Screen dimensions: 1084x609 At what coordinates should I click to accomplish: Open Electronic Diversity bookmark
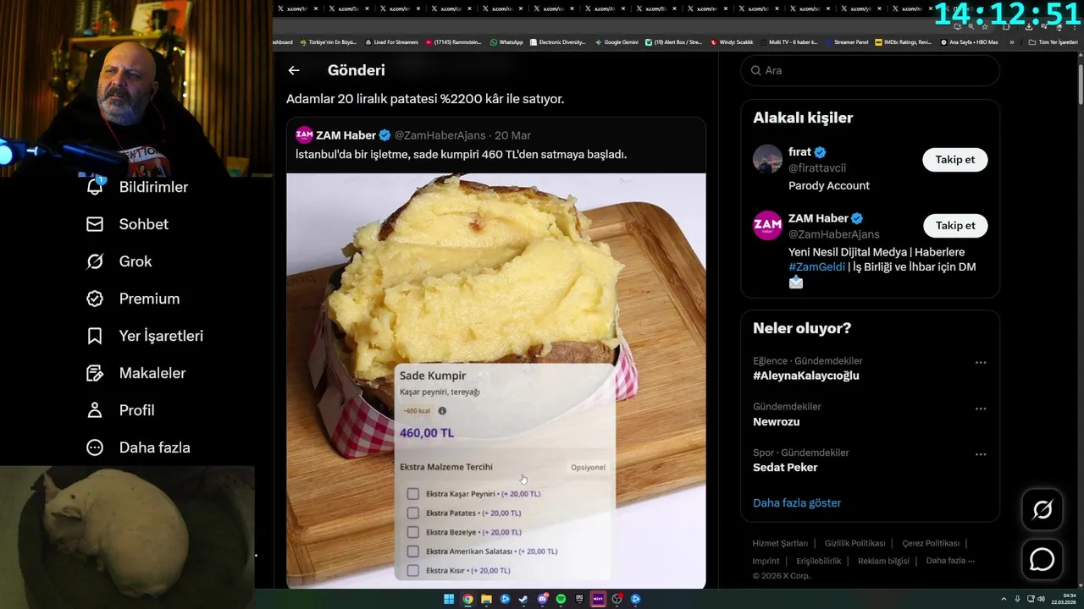pos(557,41)
